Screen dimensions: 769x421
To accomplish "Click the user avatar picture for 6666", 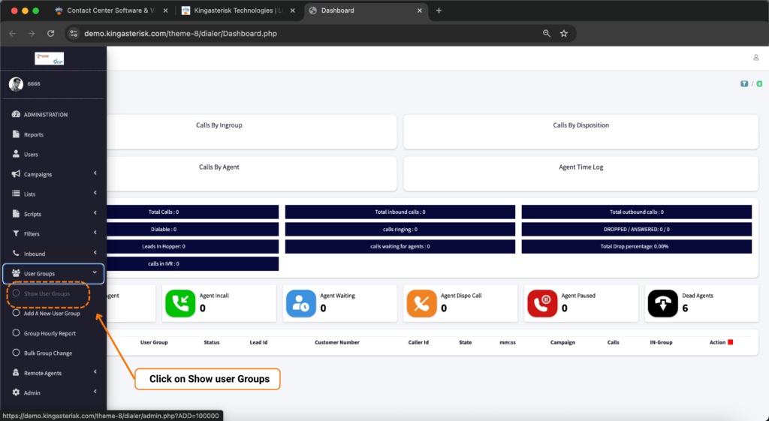I will pos(16,84).
